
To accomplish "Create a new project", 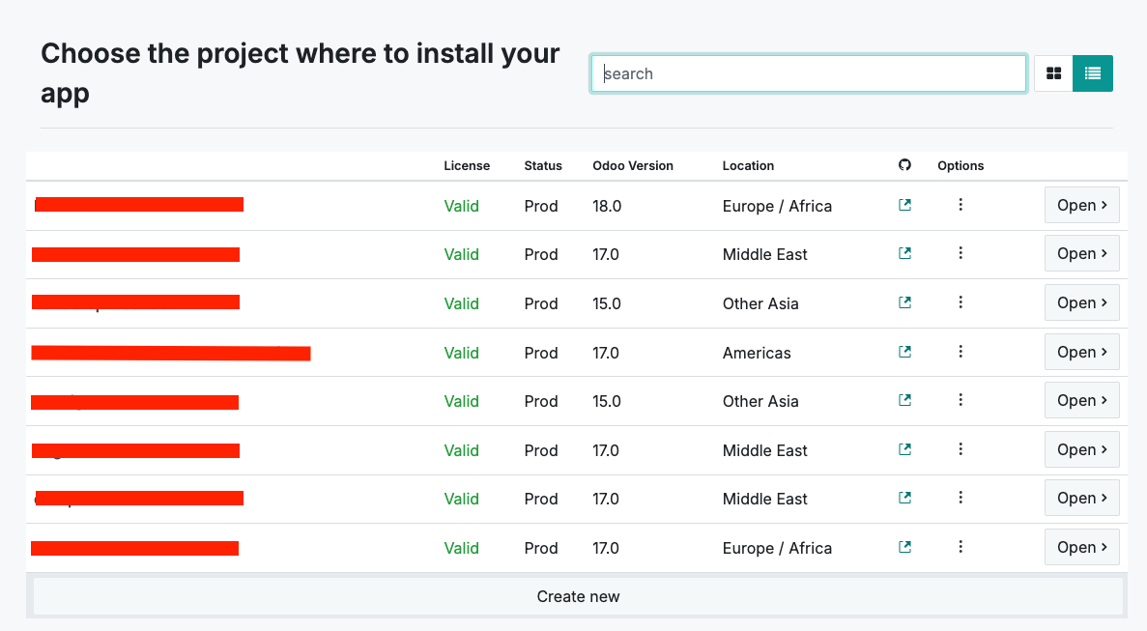I will 578,596.
